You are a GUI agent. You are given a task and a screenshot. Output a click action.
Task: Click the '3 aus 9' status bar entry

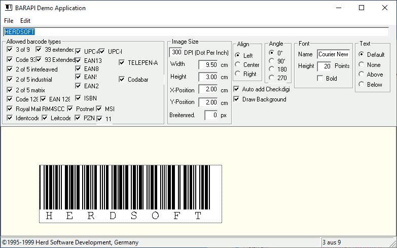click(332, 242)
